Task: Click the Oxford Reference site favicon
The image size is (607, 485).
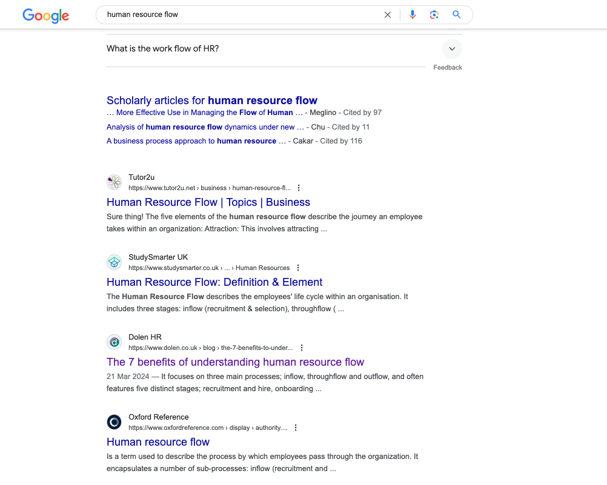Action: [114, 422]
